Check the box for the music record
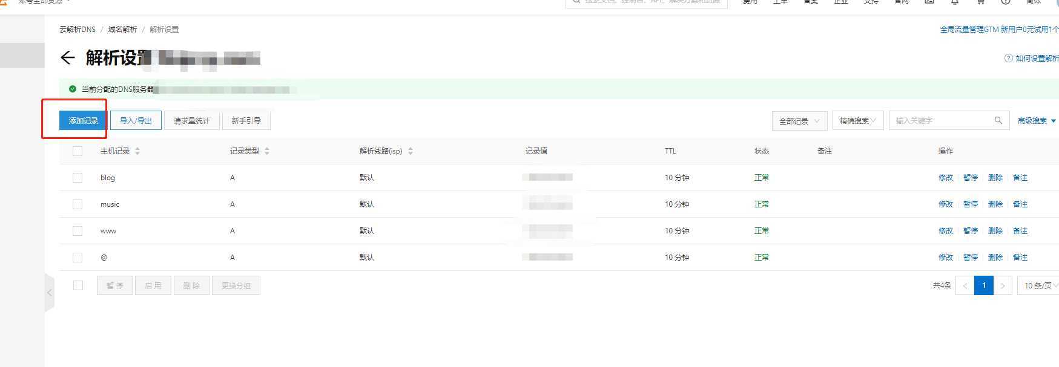Screen dimensions: 1059x367 [x=78, y=204]
